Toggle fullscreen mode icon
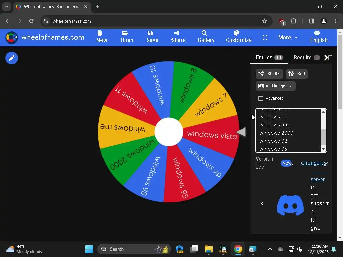Viewport: 343px width, 257px height. 265,38
